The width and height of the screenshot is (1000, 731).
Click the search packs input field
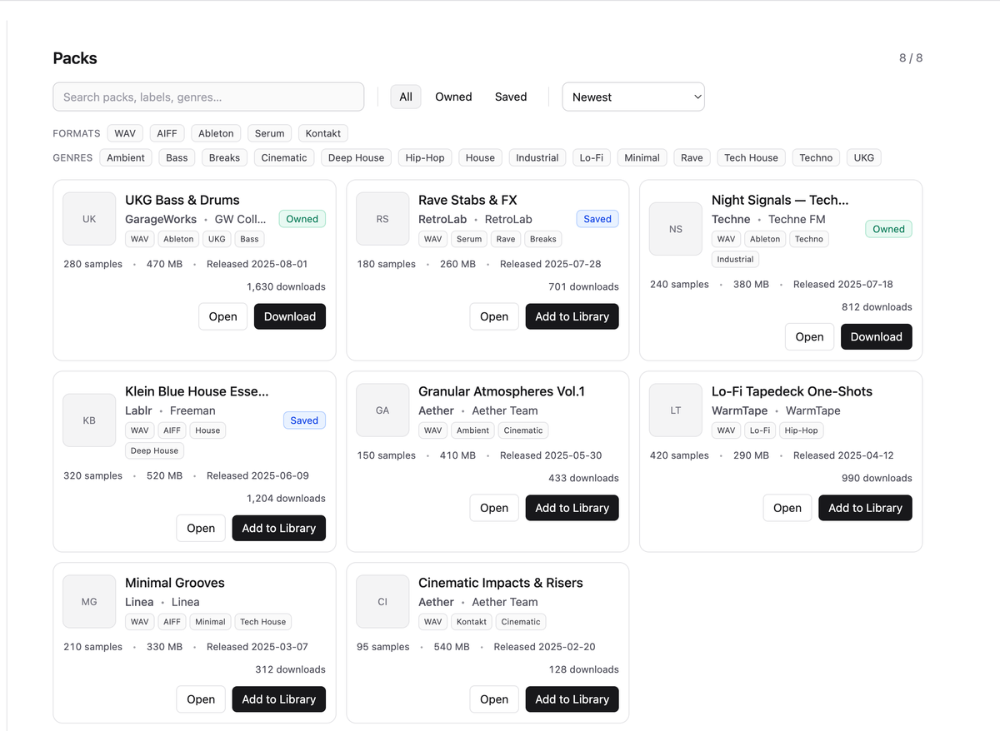pos(208,97)
